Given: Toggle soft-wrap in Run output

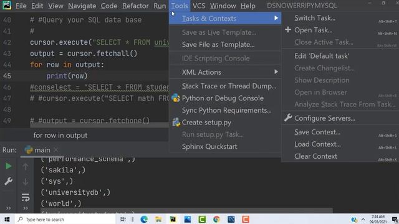Looking at the screenshot, I should [x=26, y=197].
